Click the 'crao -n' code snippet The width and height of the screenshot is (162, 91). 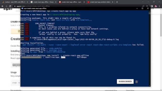click(x=16, y=83)
